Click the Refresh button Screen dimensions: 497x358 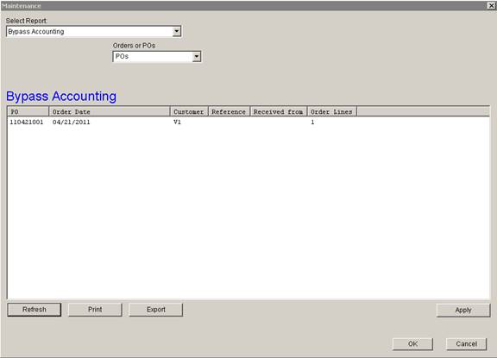tap(35, 310)
